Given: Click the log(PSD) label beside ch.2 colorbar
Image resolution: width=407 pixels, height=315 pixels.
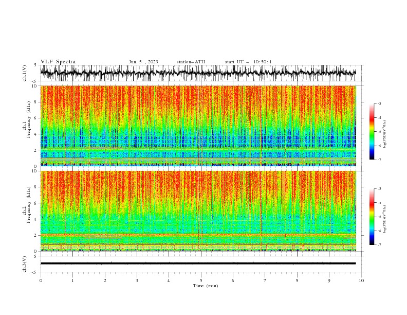Looking at the screenshot, I should coord(384,219).
